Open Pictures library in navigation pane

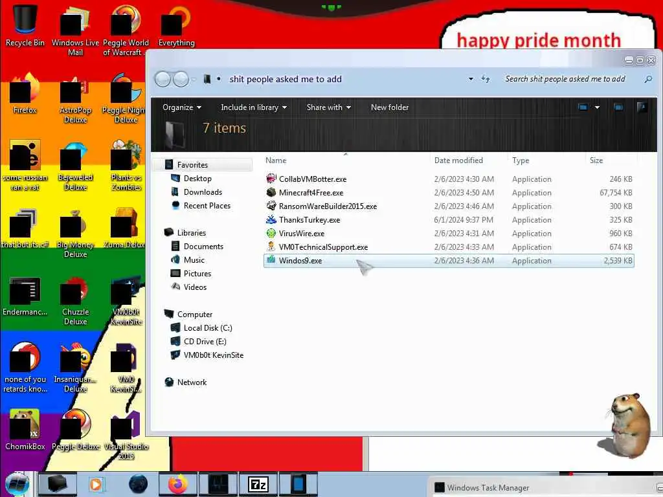point(197,273)
